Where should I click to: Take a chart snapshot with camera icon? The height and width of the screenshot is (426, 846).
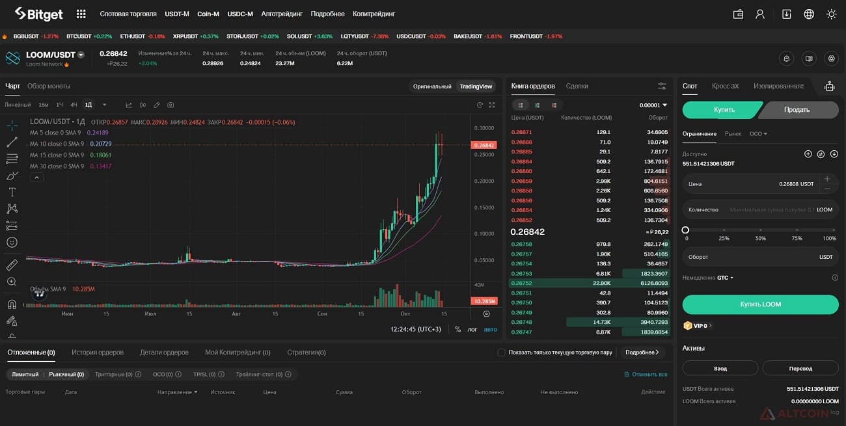click(171, 105)
